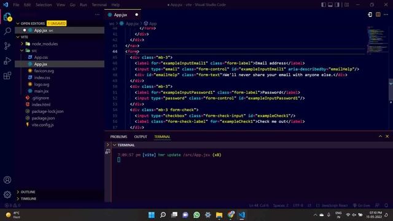Open the Explorer view in activity bar
Image resolution: width=393 pixels, height=221 pixels.
[7, 17]
